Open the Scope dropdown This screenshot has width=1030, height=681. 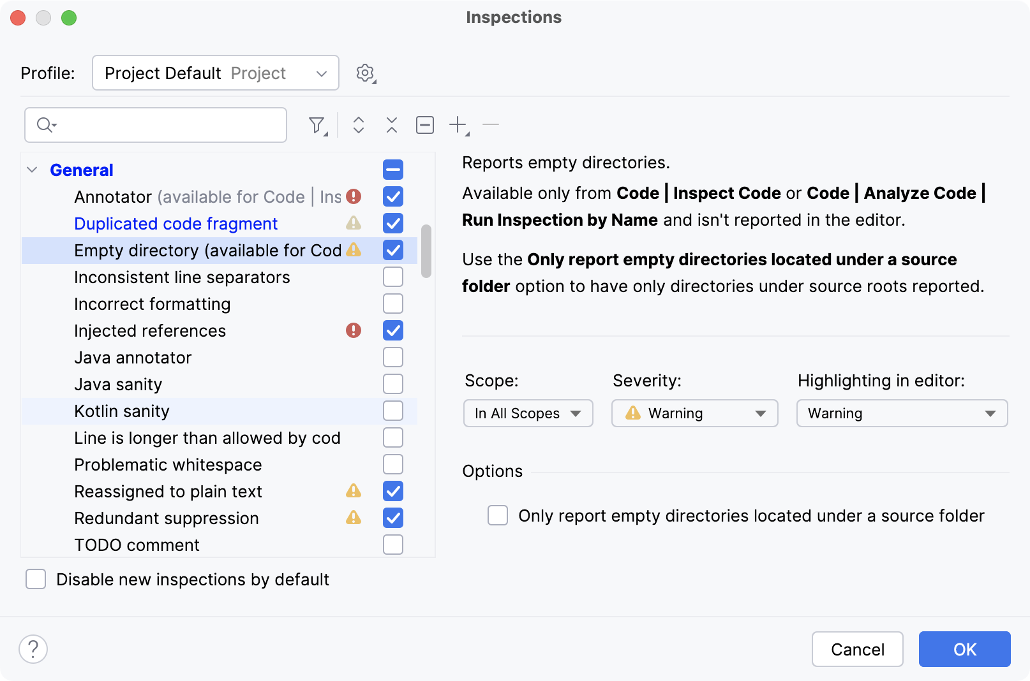pos(528,413)
